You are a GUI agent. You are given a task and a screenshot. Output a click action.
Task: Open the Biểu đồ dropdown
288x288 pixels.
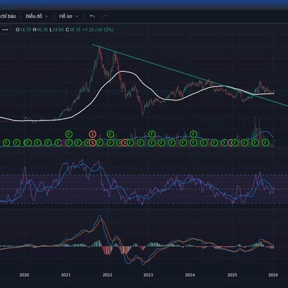(x=37, y=16)
